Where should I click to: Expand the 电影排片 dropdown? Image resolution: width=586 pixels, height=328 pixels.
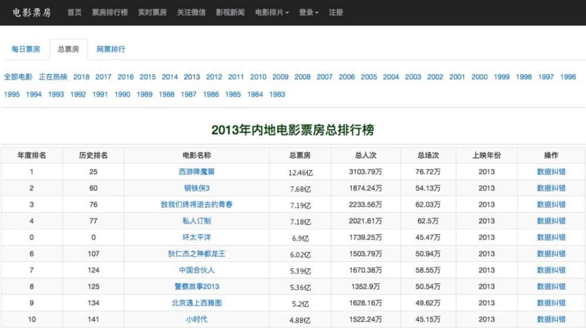272,12
